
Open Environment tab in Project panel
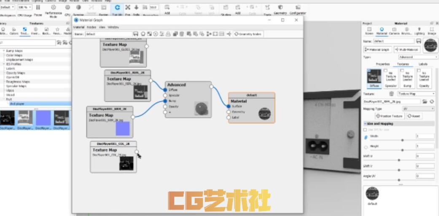pos(407,31)
